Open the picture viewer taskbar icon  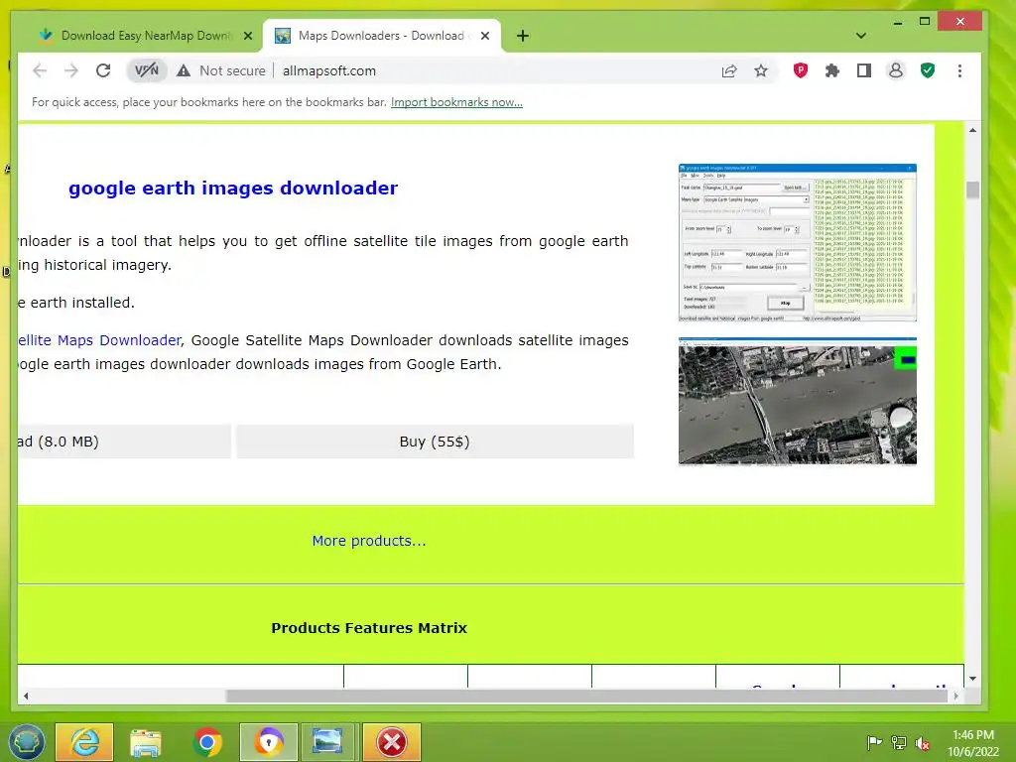click(x=329, y=742)
